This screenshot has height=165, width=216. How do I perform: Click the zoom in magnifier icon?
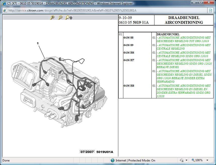[x=52, y=18]
